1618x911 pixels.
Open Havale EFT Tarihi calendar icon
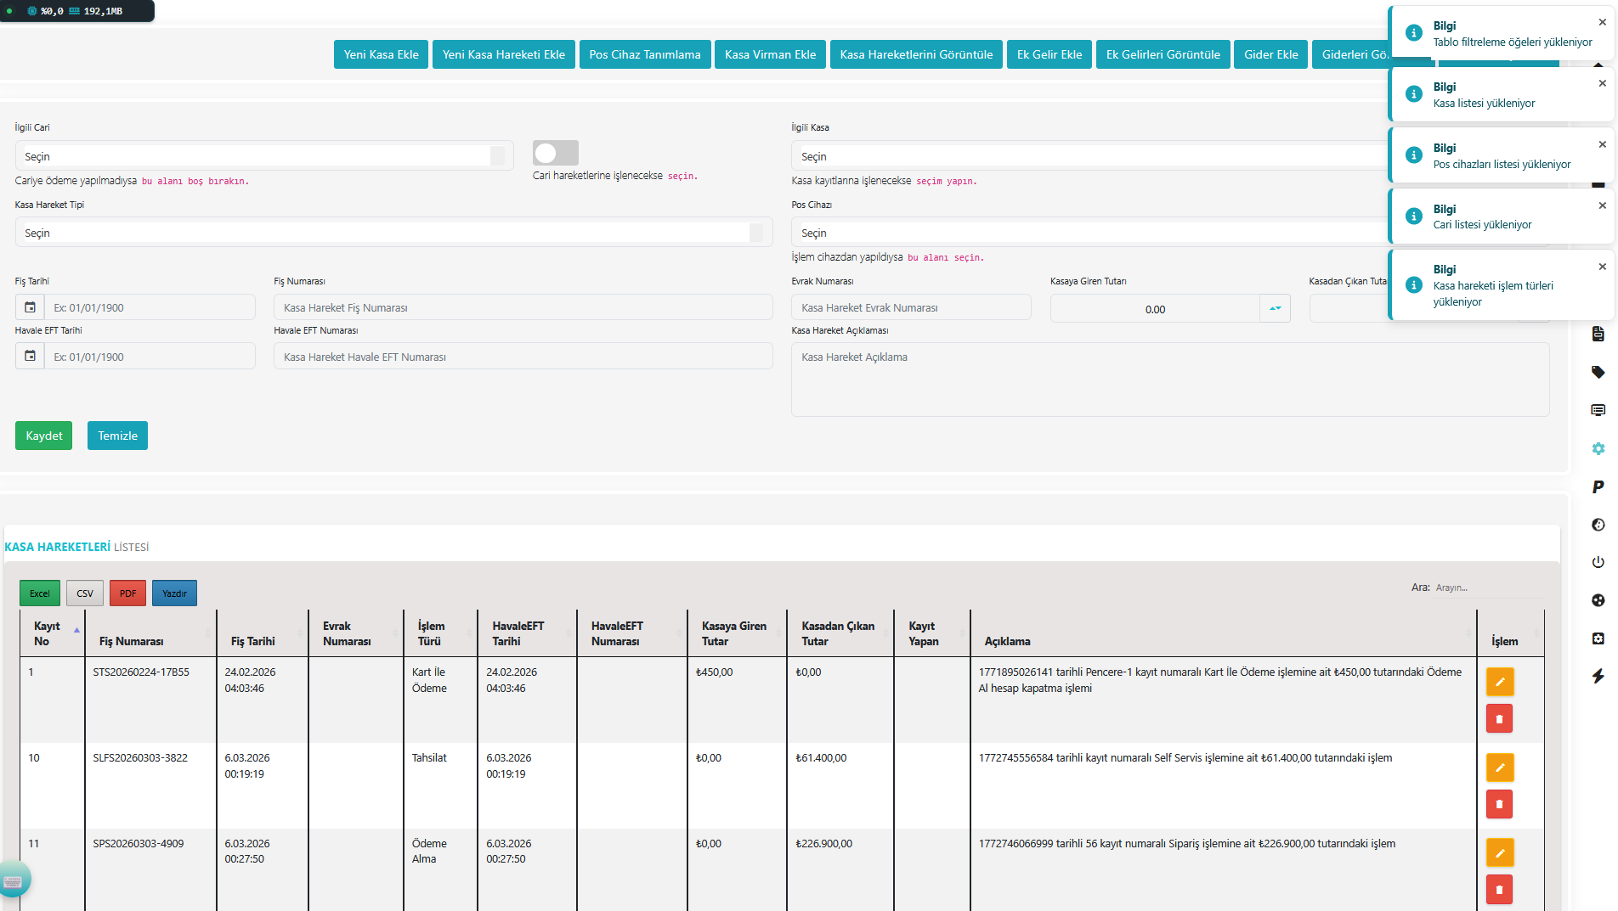(30, 357)
